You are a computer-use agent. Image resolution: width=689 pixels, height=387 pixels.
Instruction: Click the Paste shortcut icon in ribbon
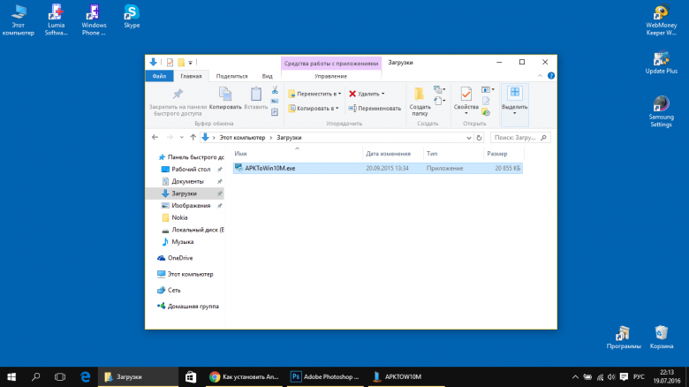(x=275, y=112)
